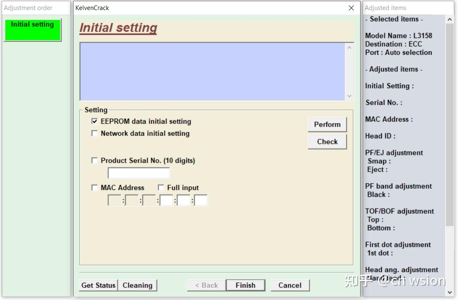This screenshot has width=458, height=300.
Task: Cancel the adjustment wizard
Action: point(289,285)
